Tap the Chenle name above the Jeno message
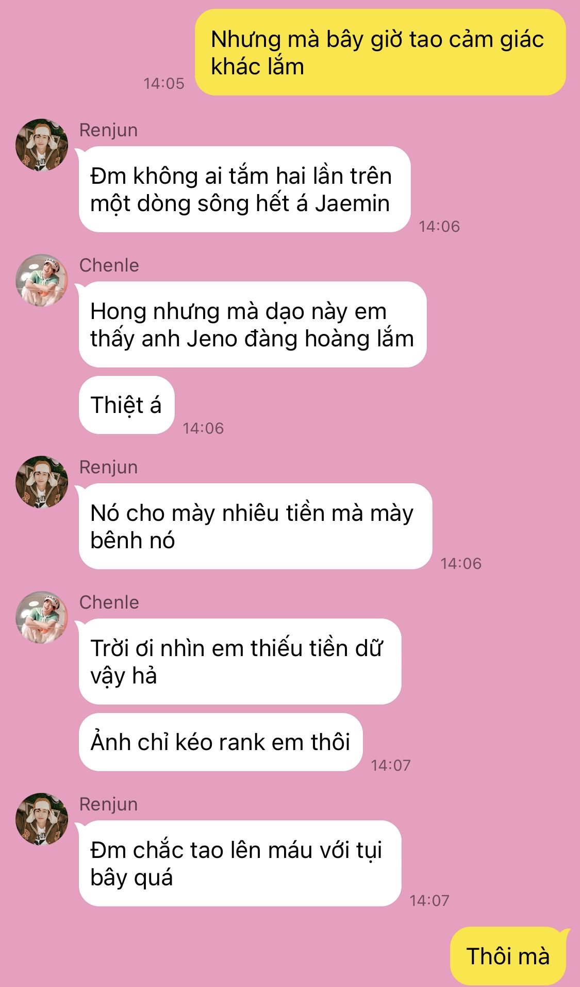 pos(109,265)
